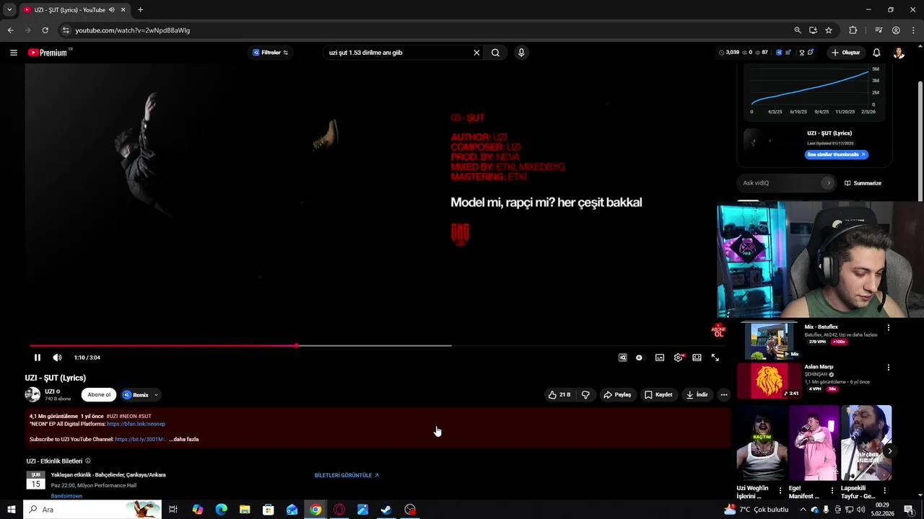Viewport: 924px width, 519px height.
Task: Open the bit.ly UZI channel subscribe link
Action: (x=140, y=439)
